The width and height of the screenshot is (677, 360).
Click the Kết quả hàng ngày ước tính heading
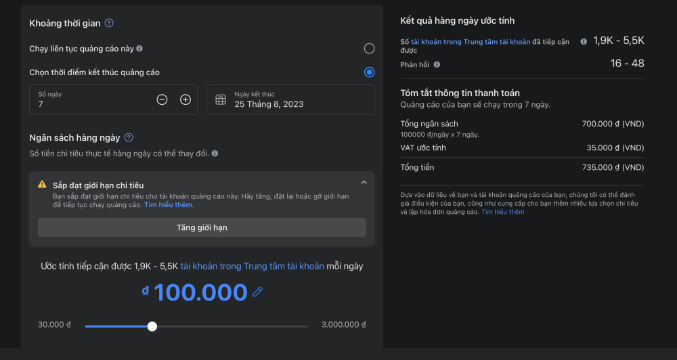457,21
